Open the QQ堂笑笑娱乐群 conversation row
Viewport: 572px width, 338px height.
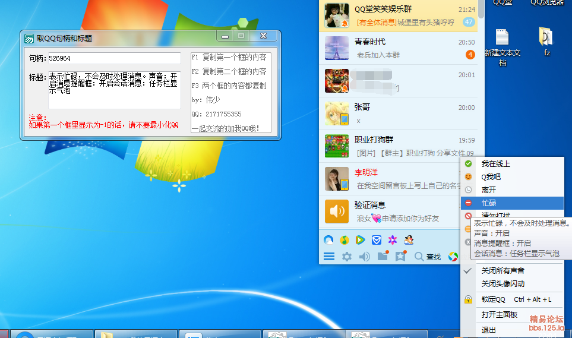click(399, 15)
